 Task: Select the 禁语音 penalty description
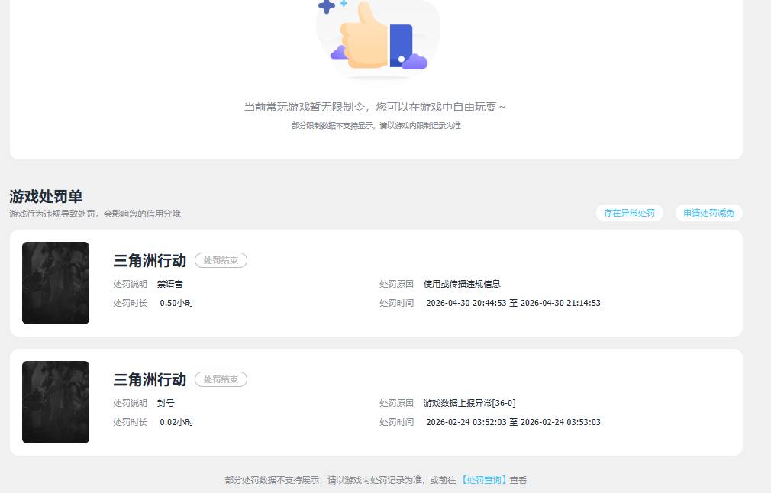(170, 284)
